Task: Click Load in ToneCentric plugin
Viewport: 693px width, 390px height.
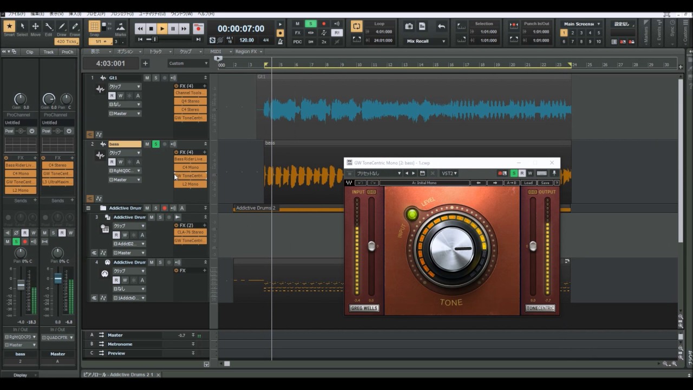Action: (x=528, y=183)
